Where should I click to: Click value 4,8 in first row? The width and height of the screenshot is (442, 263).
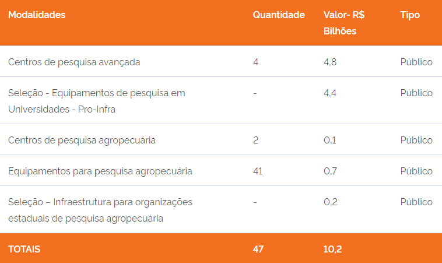click(330, 62)
